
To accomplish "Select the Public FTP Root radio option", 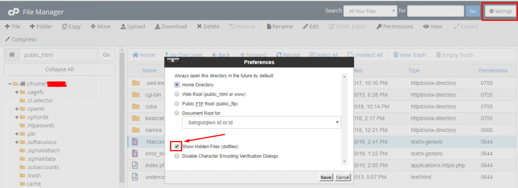I will (177, 104).
